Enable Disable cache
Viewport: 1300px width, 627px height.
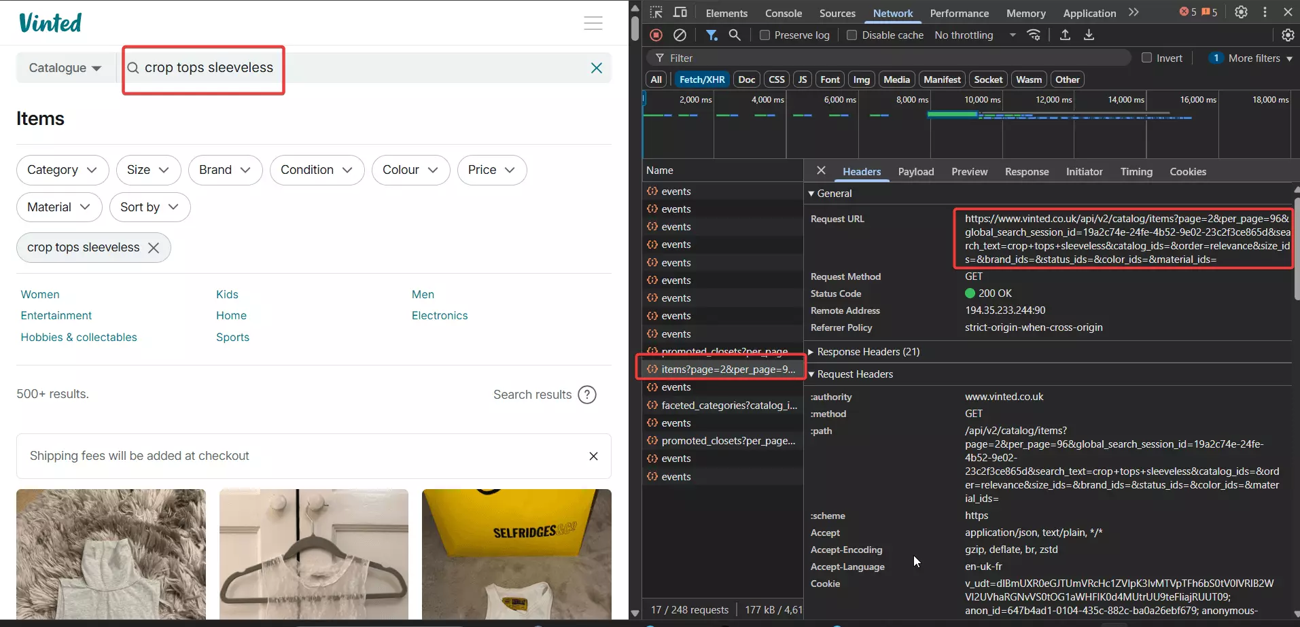(853, 35)
